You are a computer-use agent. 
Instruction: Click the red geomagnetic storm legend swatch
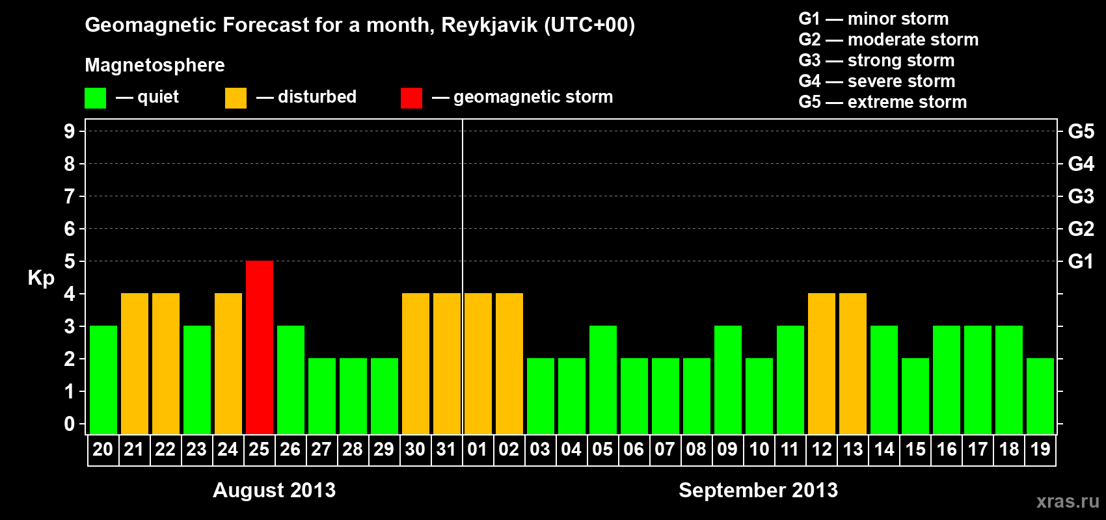pos(412,98)
